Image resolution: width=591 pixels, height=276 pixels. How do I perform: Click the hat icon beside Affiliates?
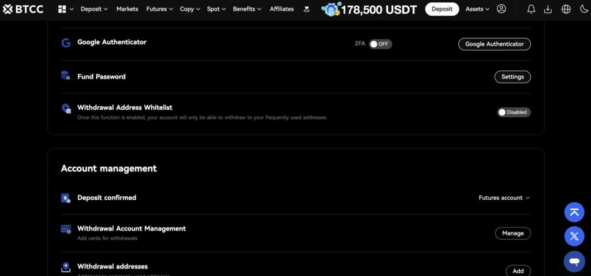click(x=306, y=9)
